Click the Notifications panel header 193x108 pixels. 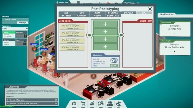[x=167, y=14]
